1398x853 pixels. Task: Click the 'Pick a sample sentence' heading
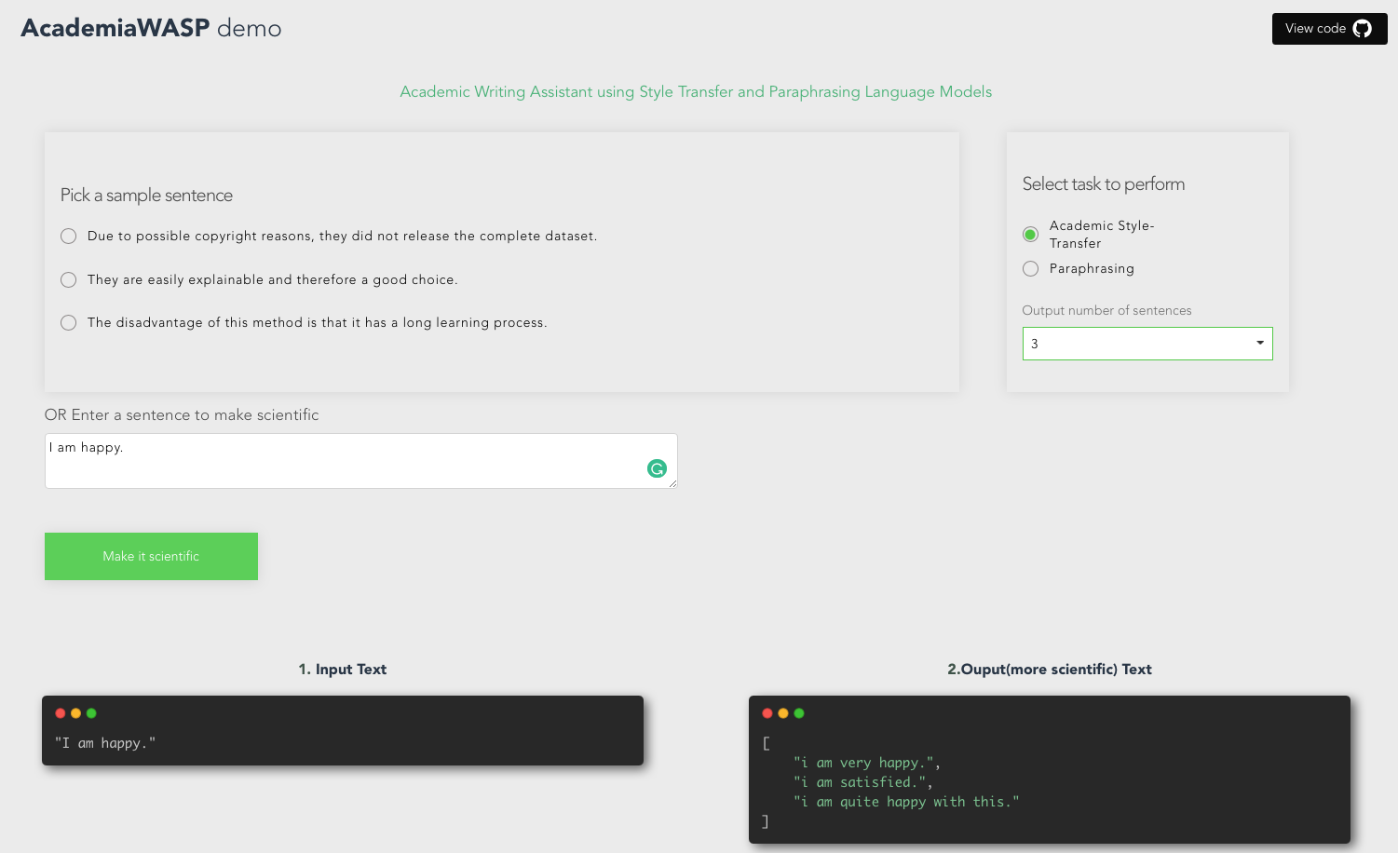tap(146, 195)
